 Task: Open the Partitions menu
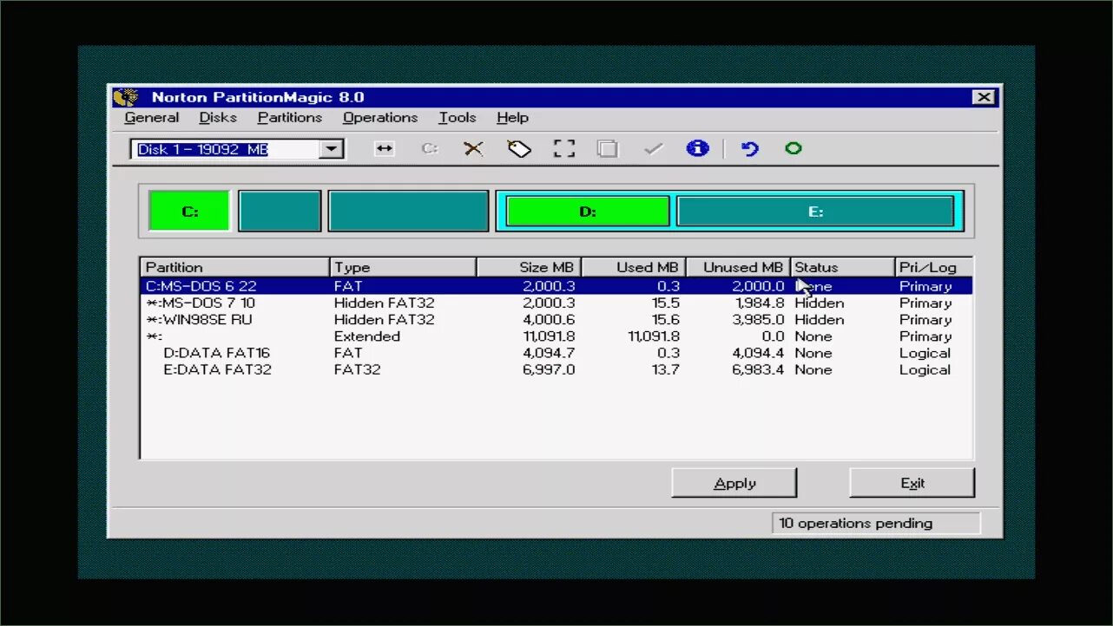289,118
